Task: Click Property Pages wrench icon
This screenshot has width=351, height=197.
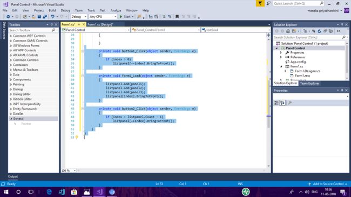Action: point(290,103)
